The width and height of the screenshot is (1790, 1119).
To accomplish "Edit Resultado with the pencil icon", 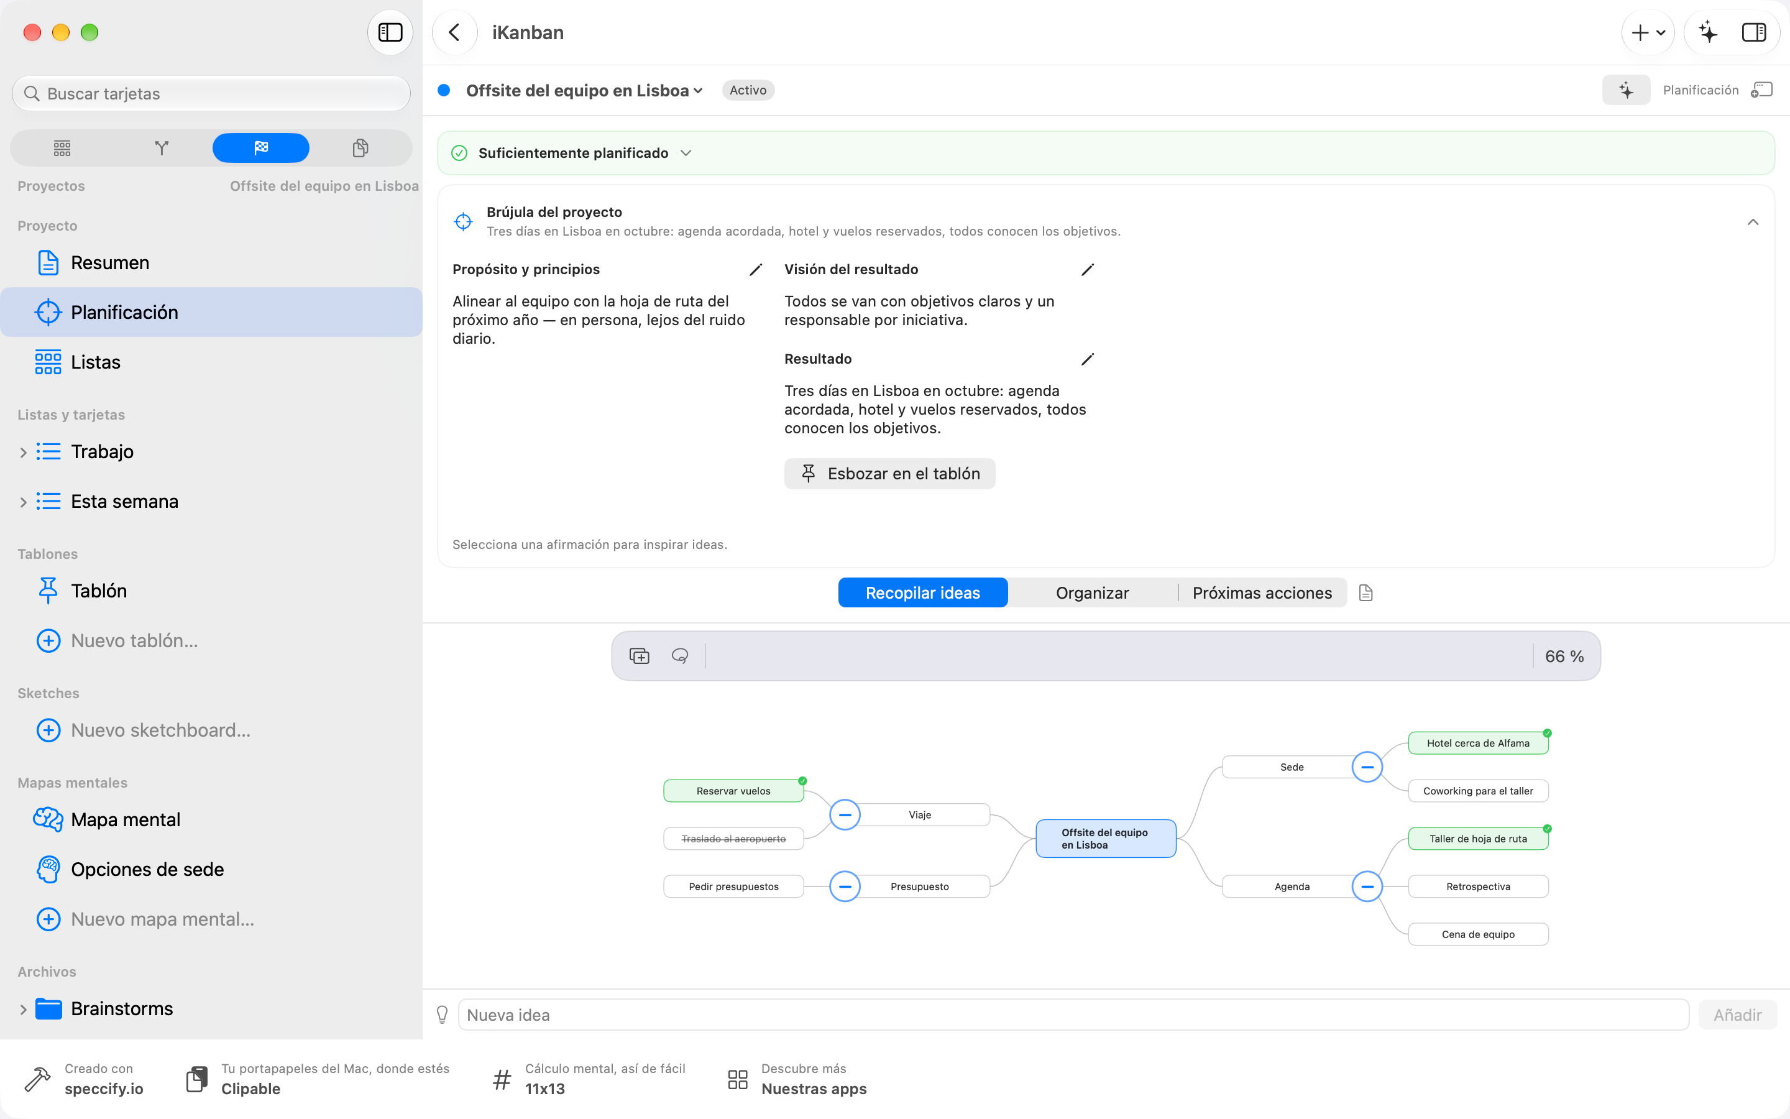I will pos(1087,360).
